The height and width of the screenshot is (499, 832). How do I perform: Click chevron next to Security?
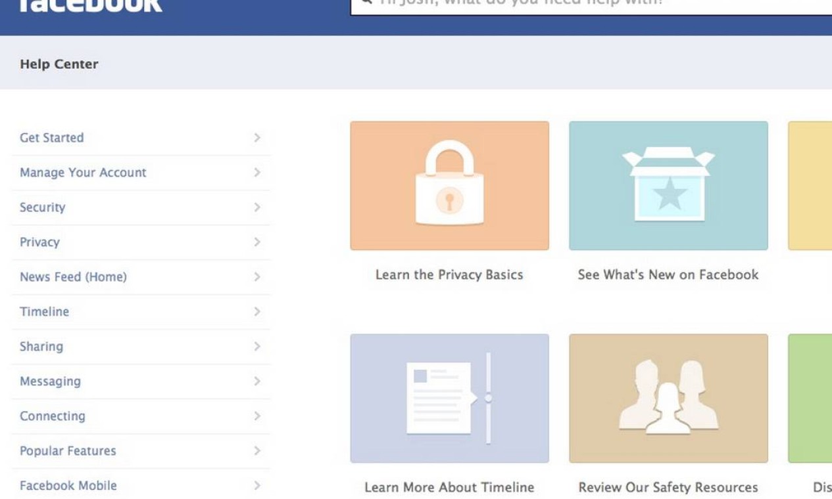[x=257, y=207]
